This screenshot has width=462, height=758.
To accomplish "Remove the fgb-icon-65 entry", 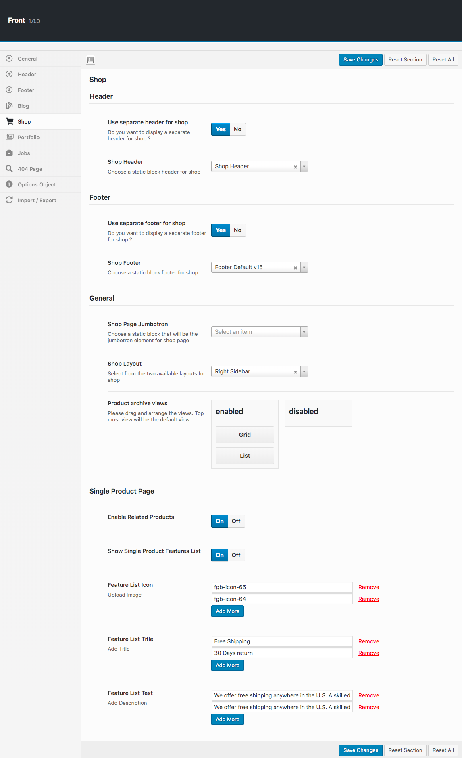I will tap(368, 587).
